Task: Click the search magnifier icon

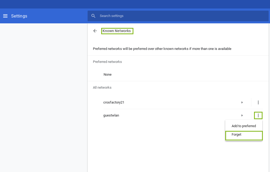Action: 93,16
